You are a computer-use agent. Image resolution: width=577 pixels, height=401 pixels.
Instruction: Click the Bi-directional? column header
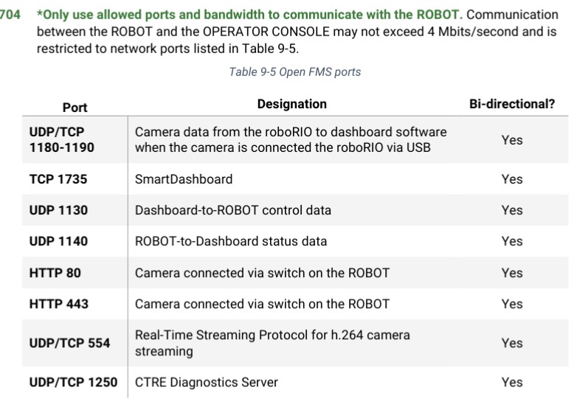512,104
